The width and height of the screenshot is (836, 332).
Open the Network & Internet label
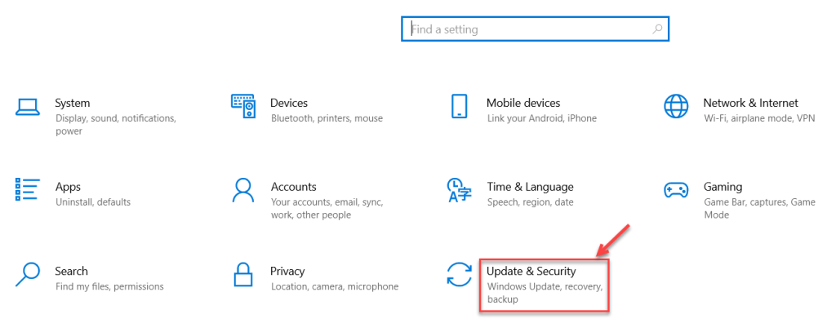(x=750, y=104)
